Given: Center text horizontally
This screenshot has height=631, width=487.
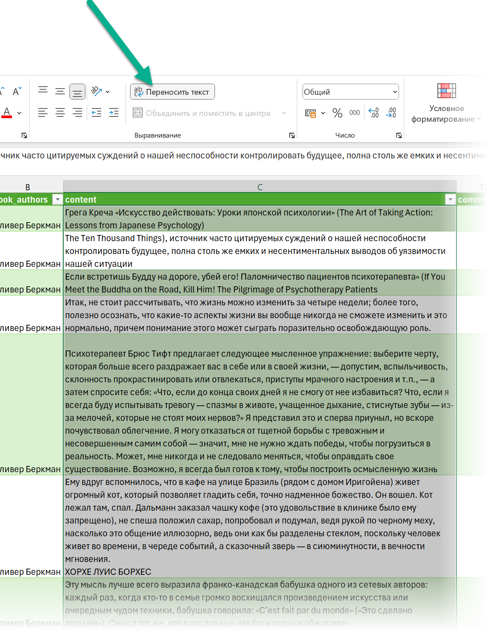Looking at the screenshot, I should [60, 113].
